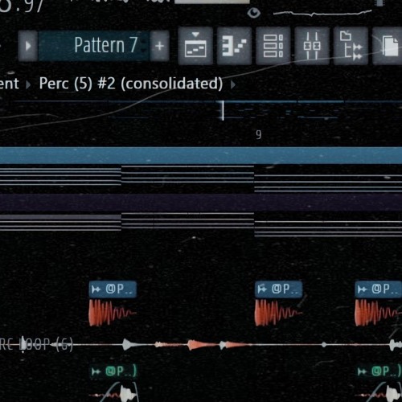Click the arrow left of Pattern 7
This screenshot has width=402, height=402.
28,46
